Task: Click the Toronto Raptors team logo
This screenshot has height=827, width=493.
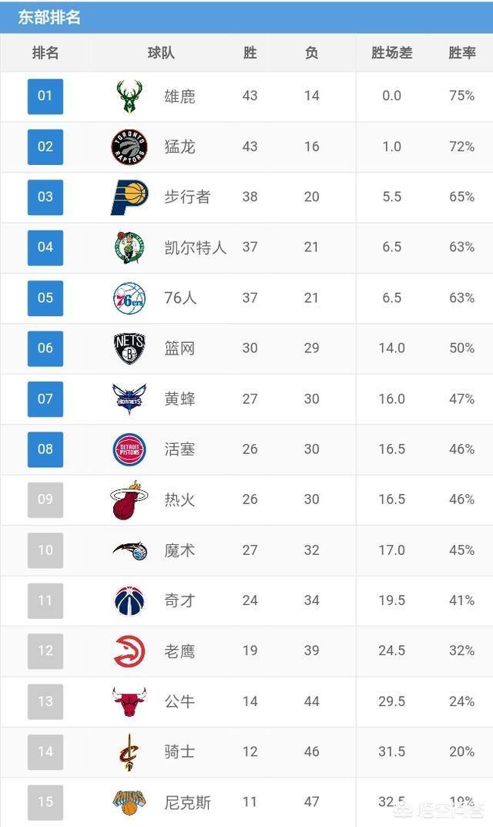Action: 129,146
